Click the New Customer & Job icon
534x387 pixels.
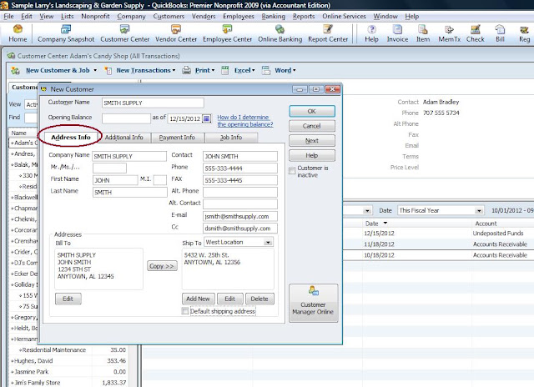(15, 70)
